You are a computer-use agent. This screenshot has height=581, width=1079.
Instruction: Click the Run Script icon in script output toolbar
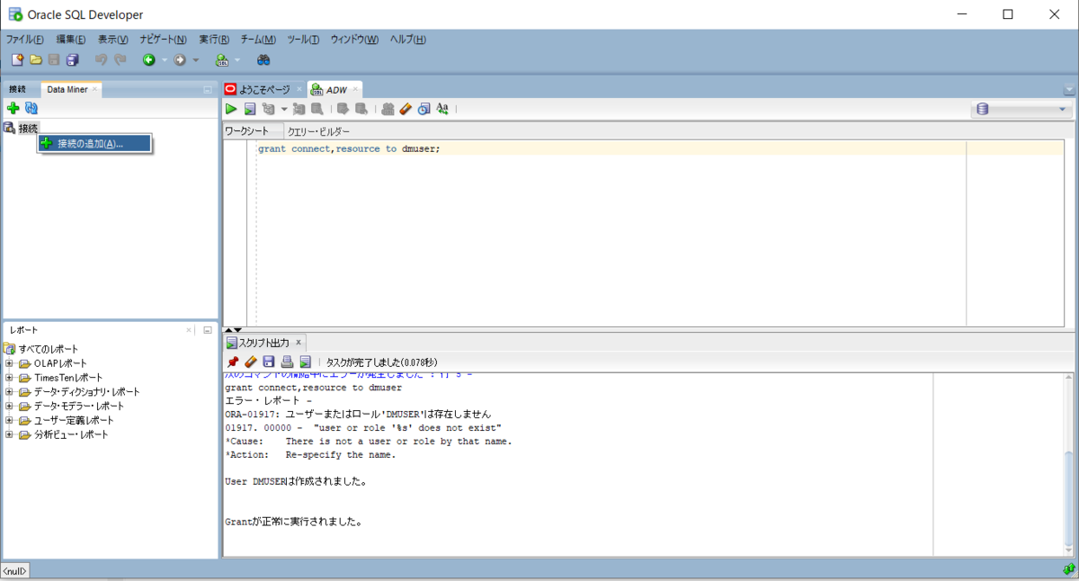pos(305,362)
